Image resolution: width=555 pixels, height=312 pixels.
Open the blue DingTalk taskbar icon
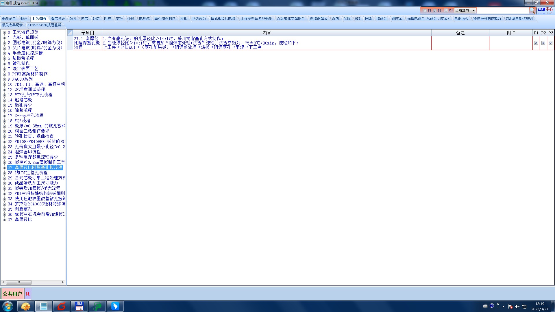coord(115,306)
